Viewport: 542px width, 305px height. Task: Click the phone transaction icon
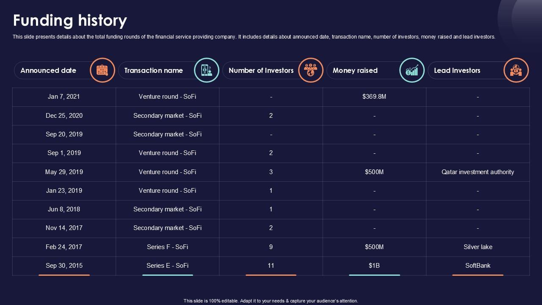point(207,70)
